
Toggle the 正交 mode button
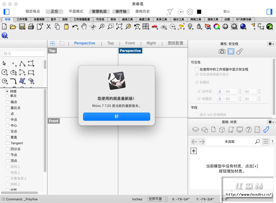coord(54,11)
